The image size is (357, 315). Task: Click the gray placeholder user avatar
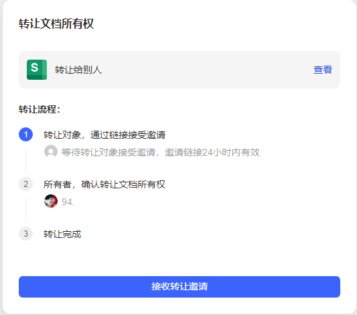pyautogui.click(x=51, y=151)
